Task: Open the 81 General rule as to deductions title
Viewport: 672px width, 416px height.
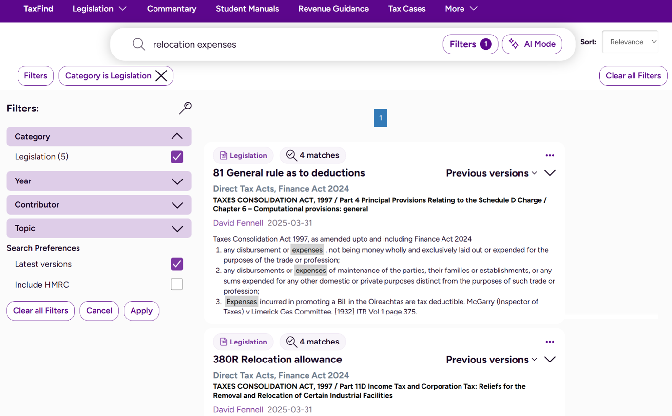Action: pos(289,173)
